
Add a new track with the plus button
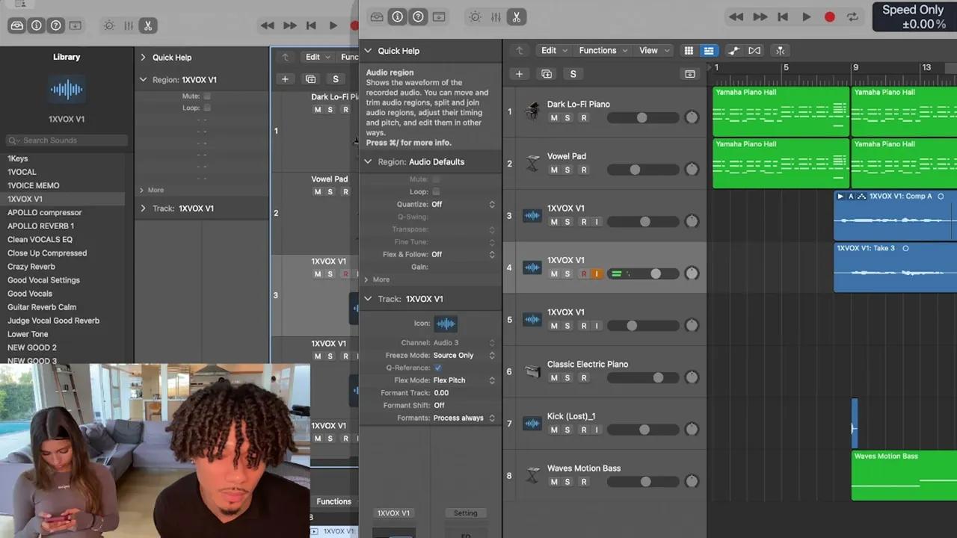click(x=519, y=74)
